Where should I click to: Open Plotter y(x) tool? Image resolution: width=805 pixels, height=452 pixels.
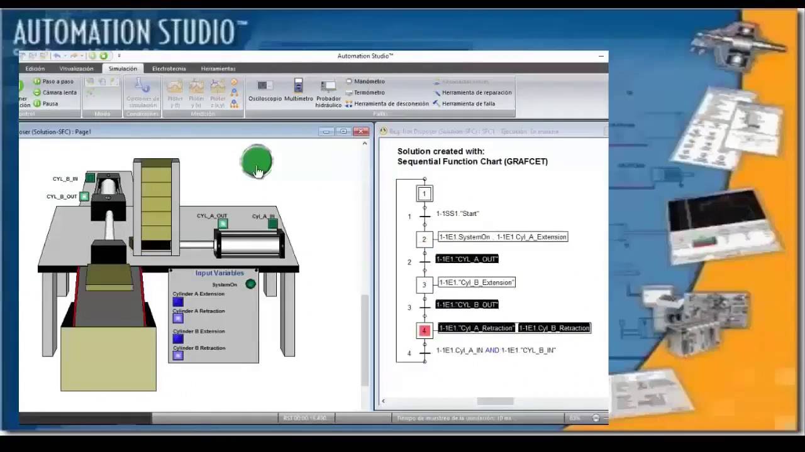coord(196,93)
